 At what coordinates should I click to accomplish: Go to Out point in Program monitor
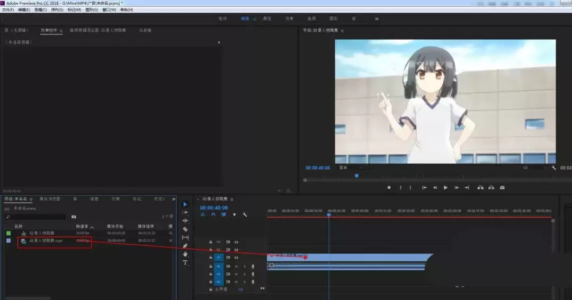pos(467,188)
